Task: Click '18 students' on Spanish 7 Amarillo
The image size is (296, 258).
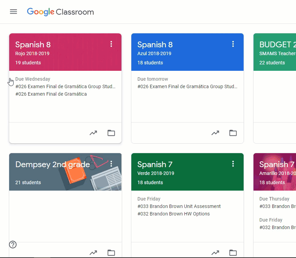Action: point(272,182)
